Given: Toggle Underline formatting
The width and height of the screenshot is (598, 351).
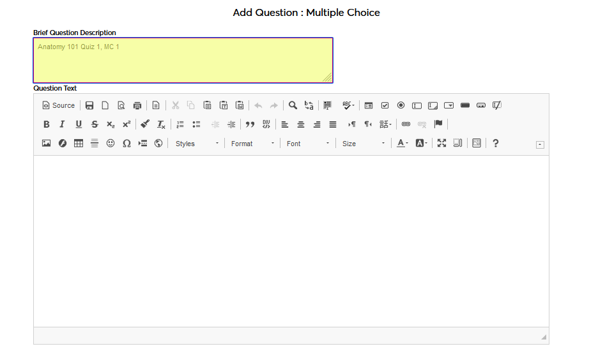Looking at the screenshot, I should 79,124.
